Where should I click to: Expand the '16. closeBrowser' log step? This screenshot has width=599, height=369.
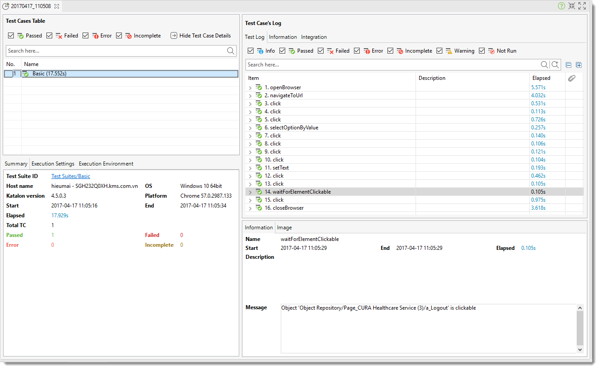click(250, 207)
